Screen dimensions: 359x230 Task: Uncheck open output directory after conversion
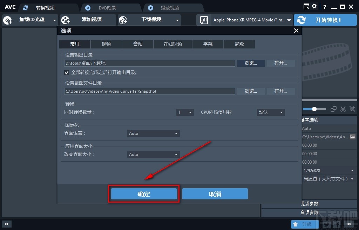tap(66, 73)
